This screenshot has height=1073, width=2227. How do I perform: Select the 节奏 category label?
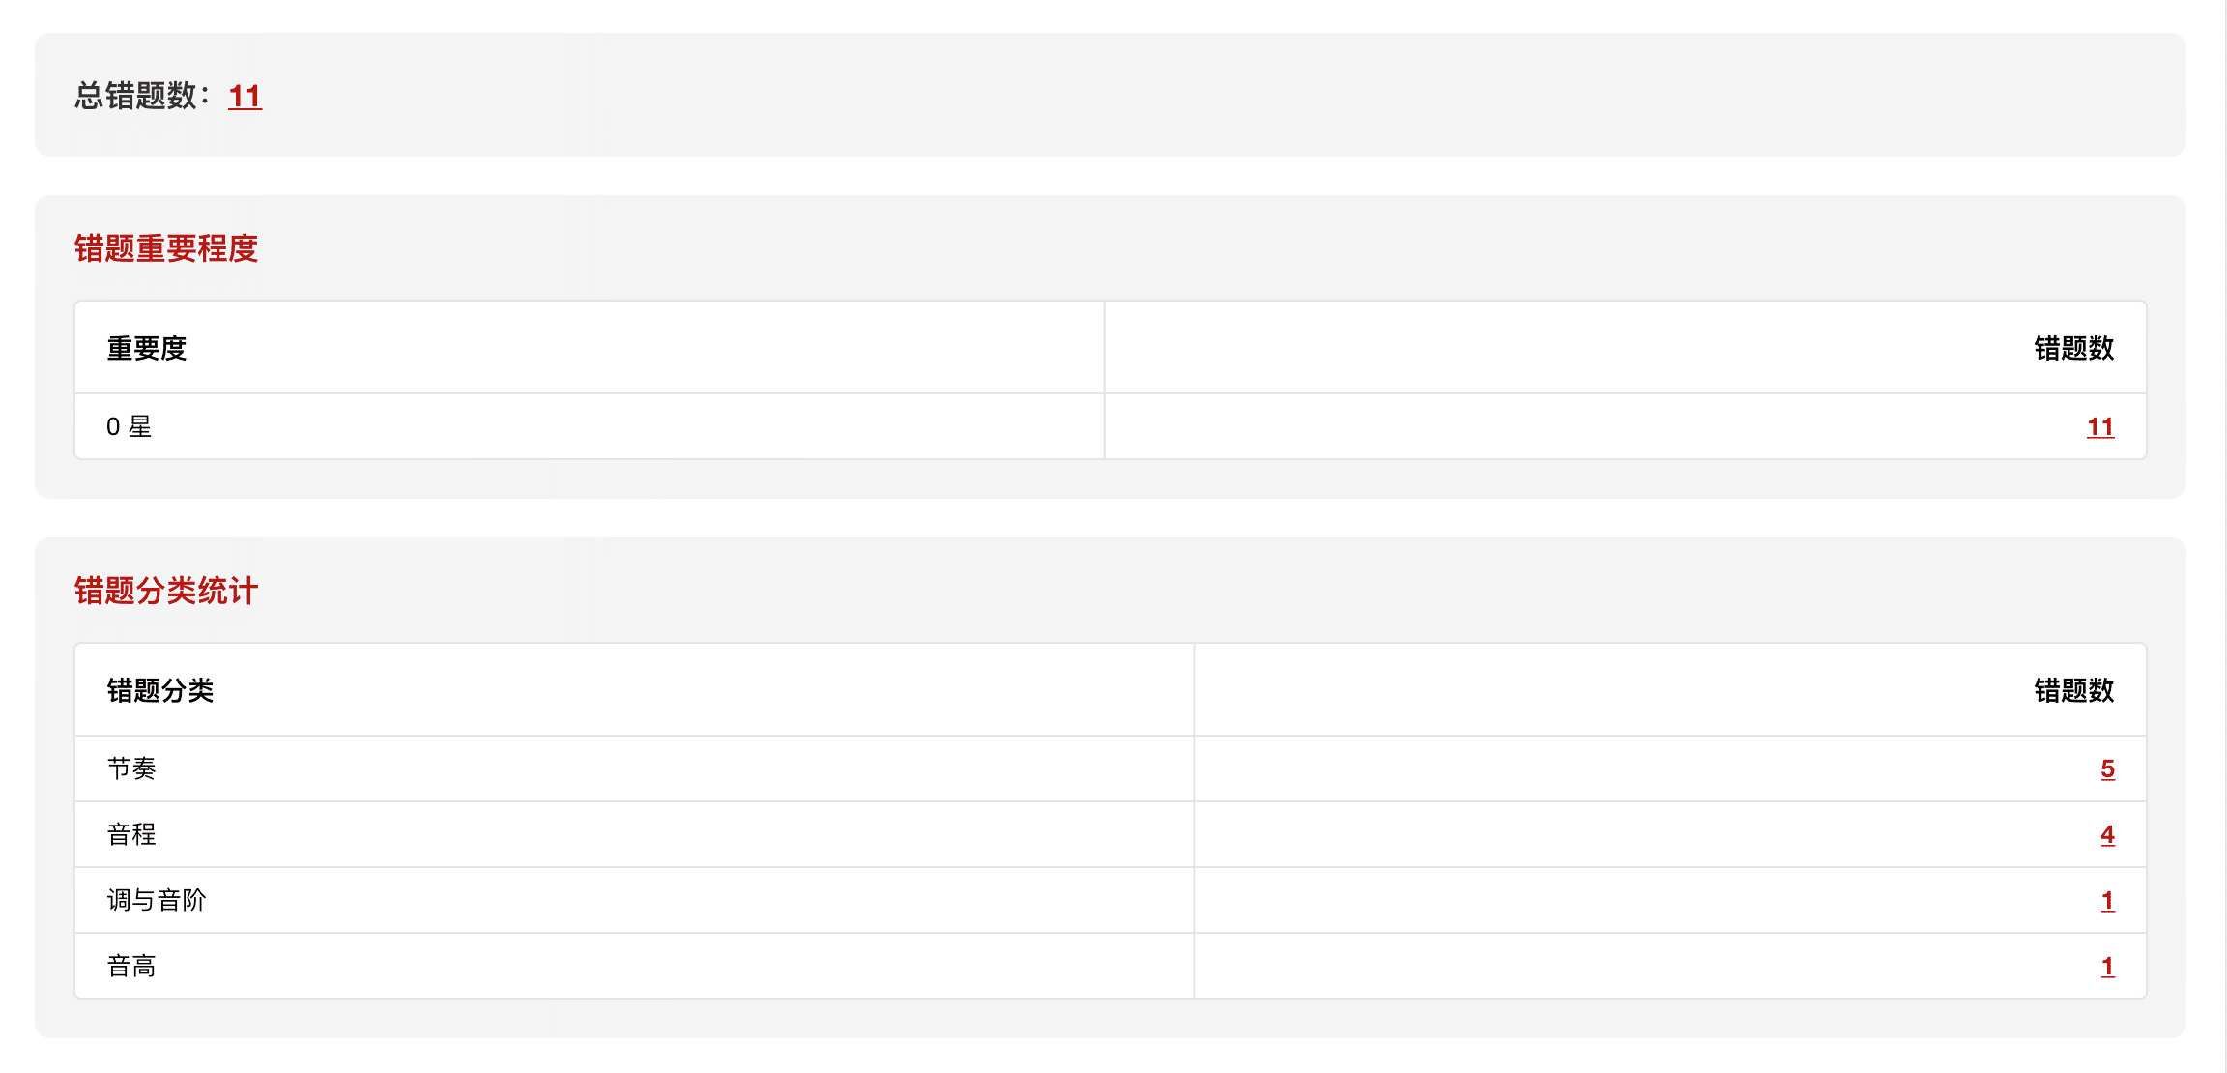tap(131, 769)
